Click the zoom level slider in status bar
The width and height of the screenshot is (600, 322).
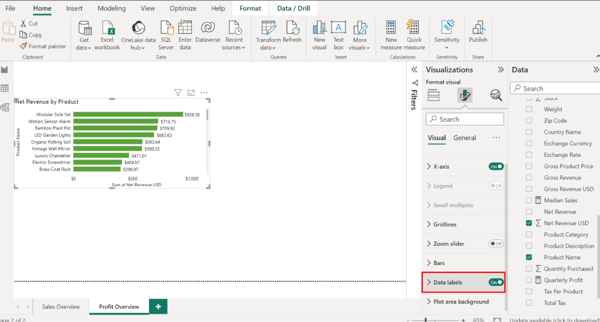pos(426,320)
